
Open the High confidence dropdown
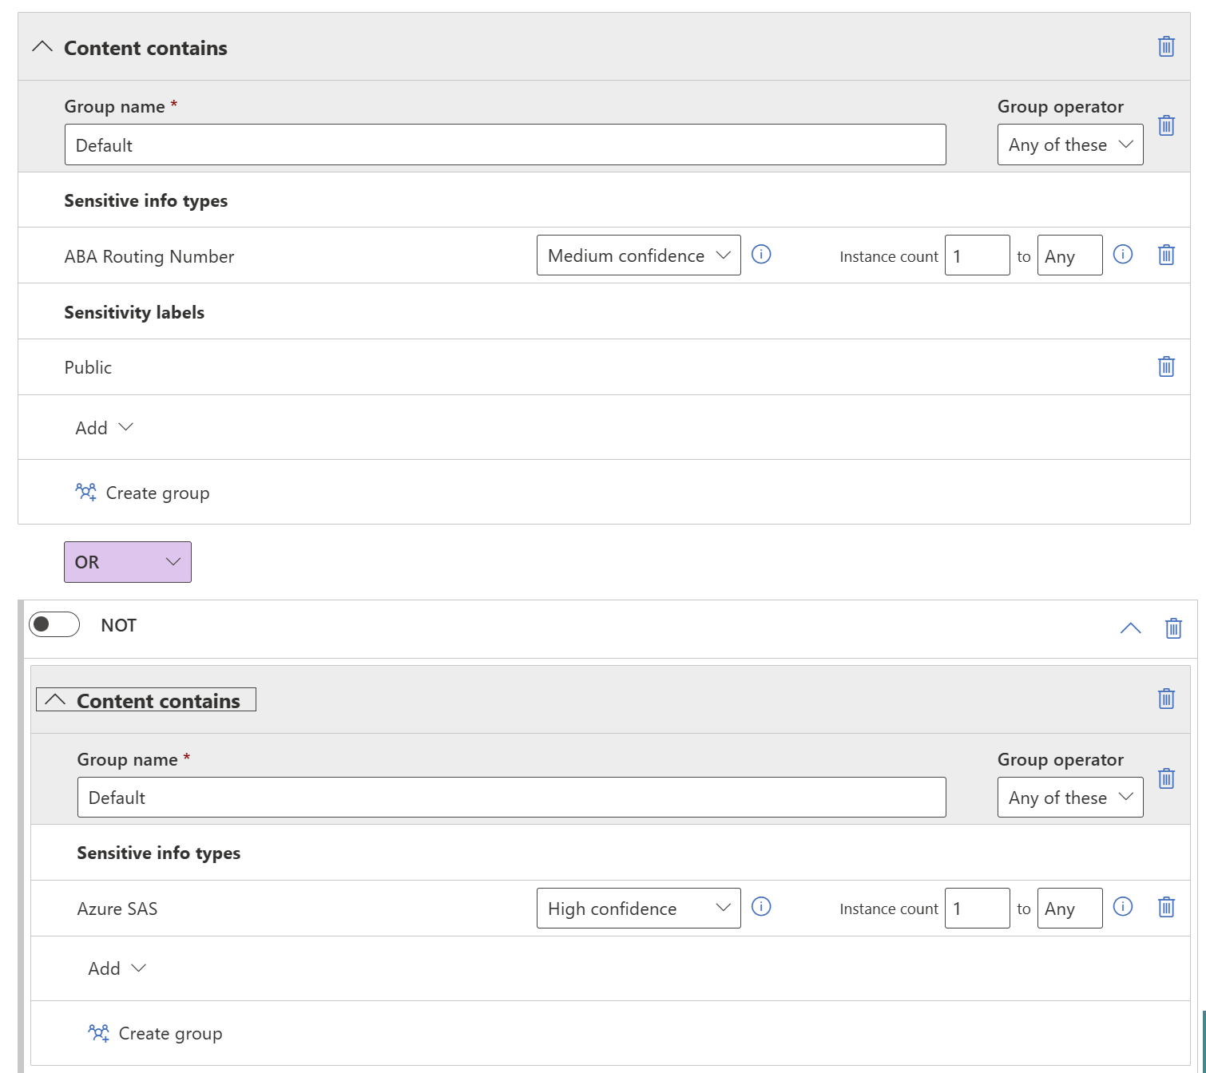coord(638,908)
